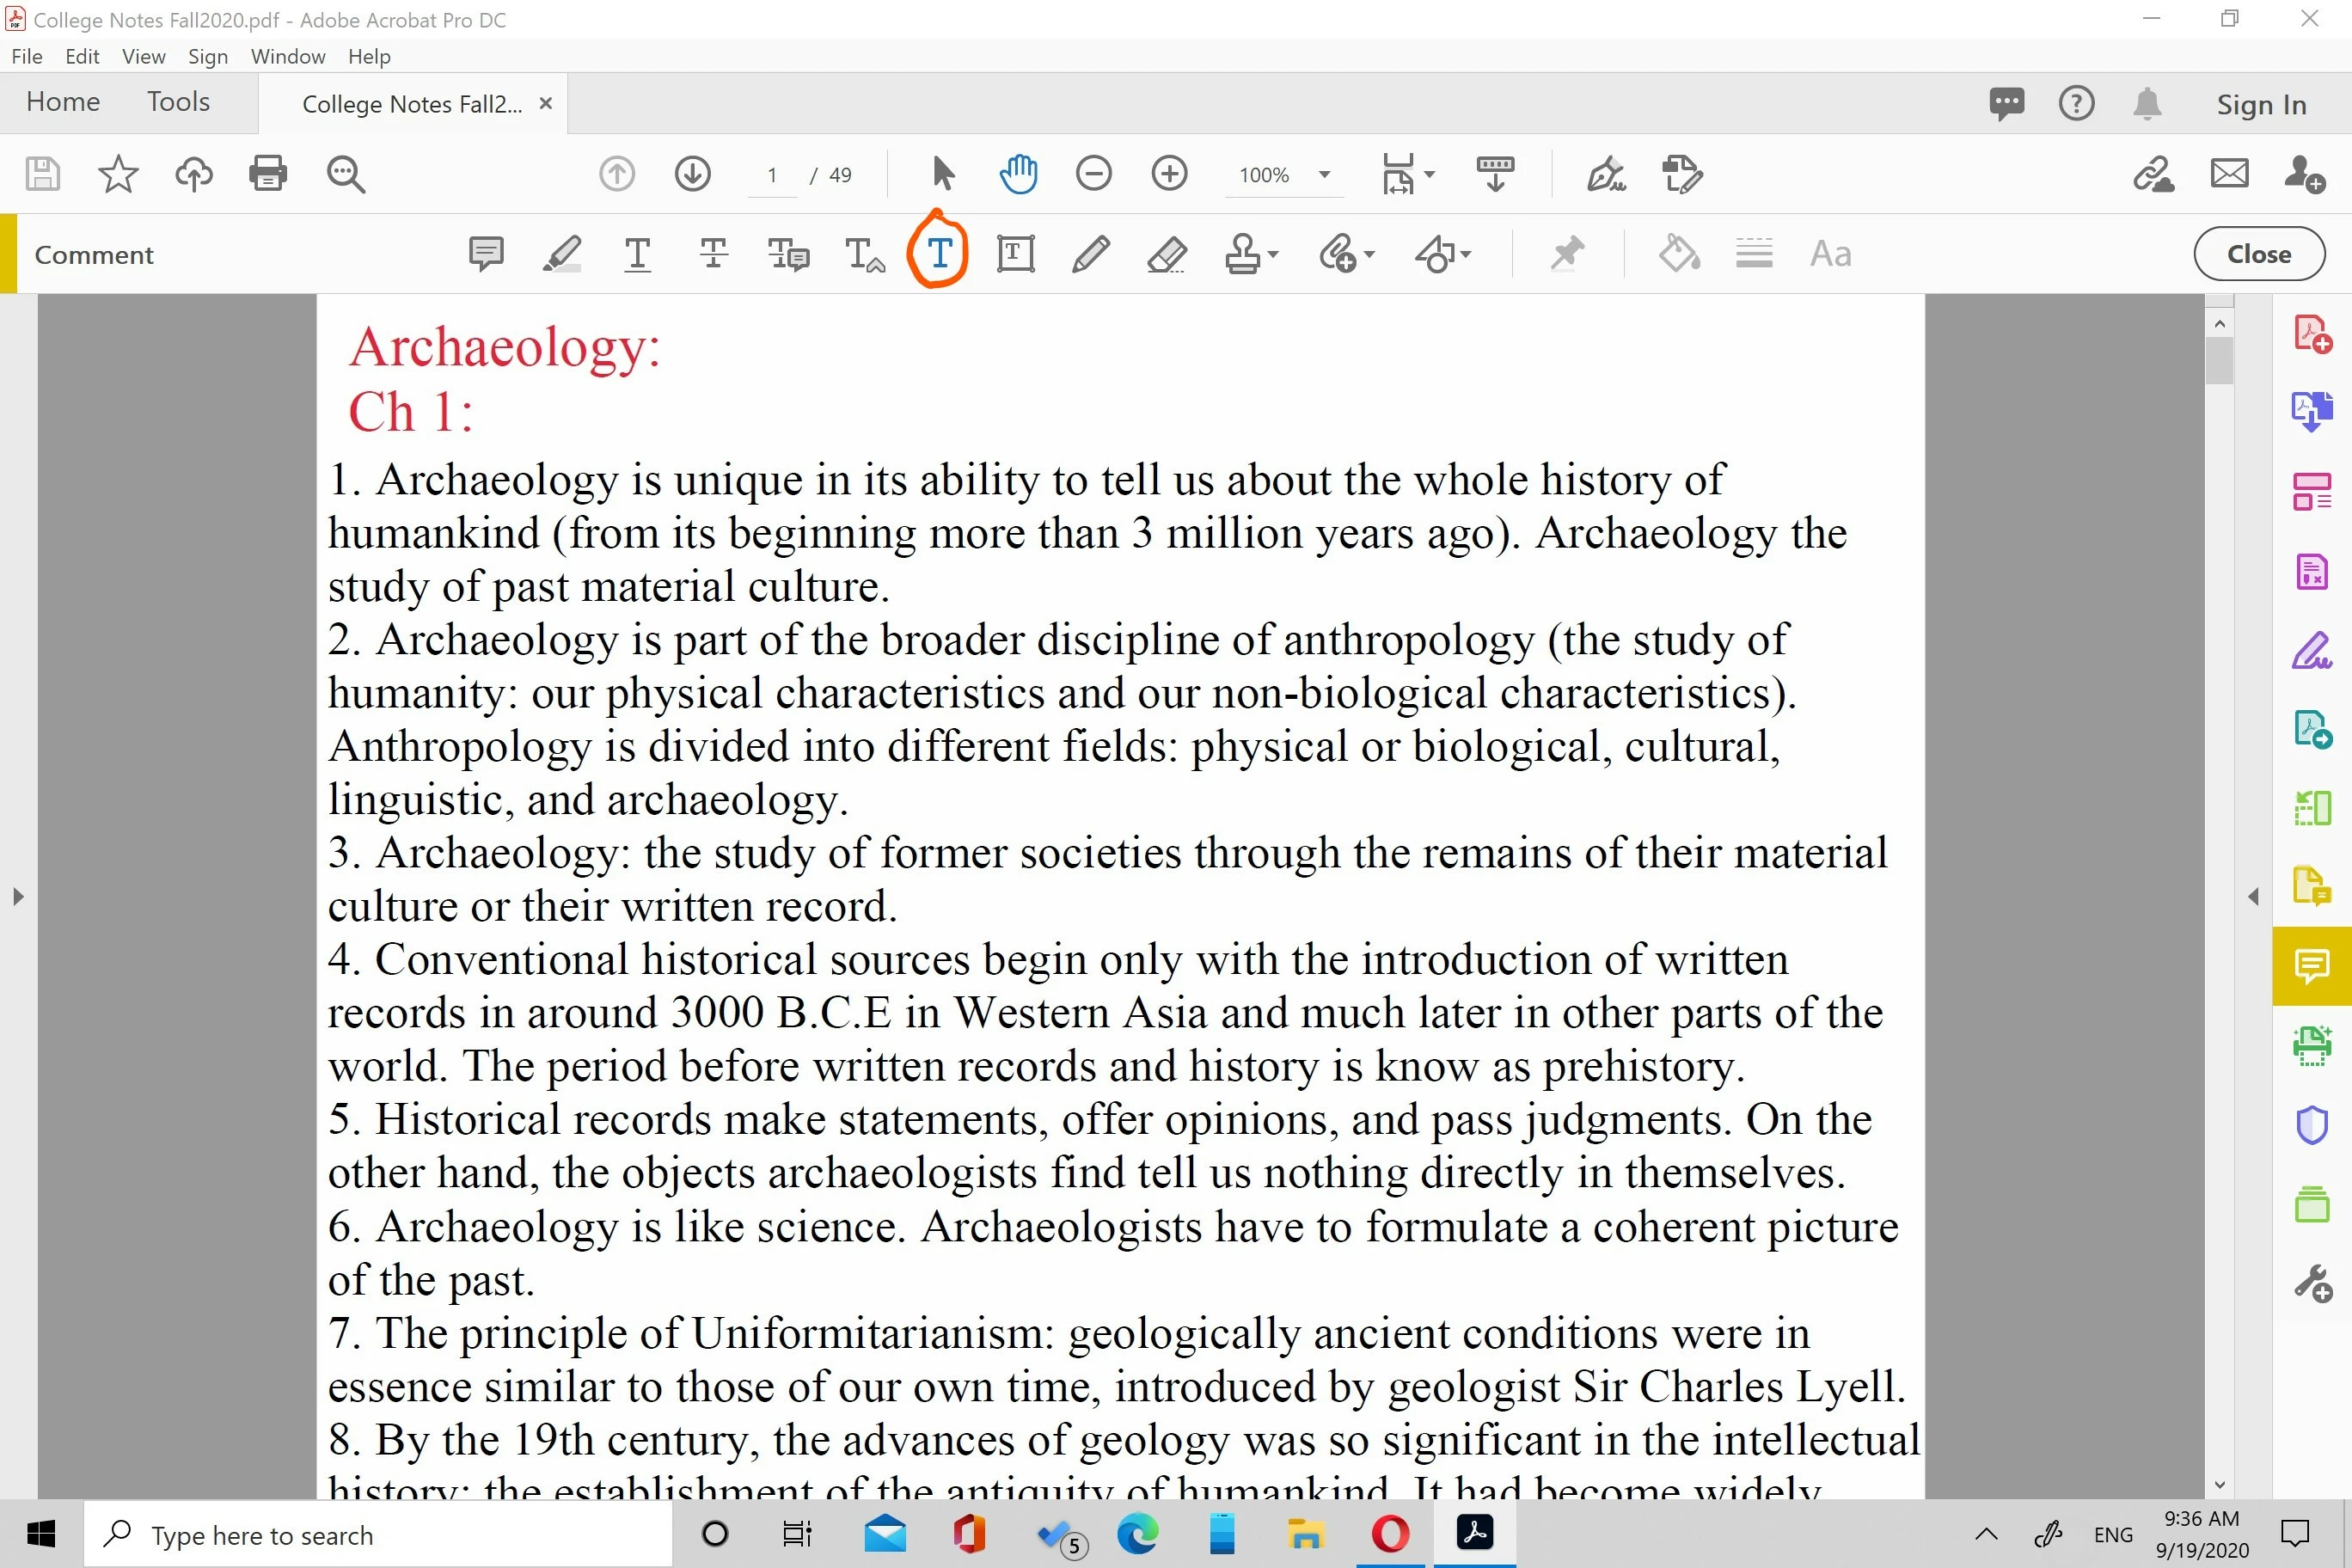Image resolution: width=2352 pixels, height=1568 pixels.
Task: Select the Highlight Text tool
Action: coord(561,254)
